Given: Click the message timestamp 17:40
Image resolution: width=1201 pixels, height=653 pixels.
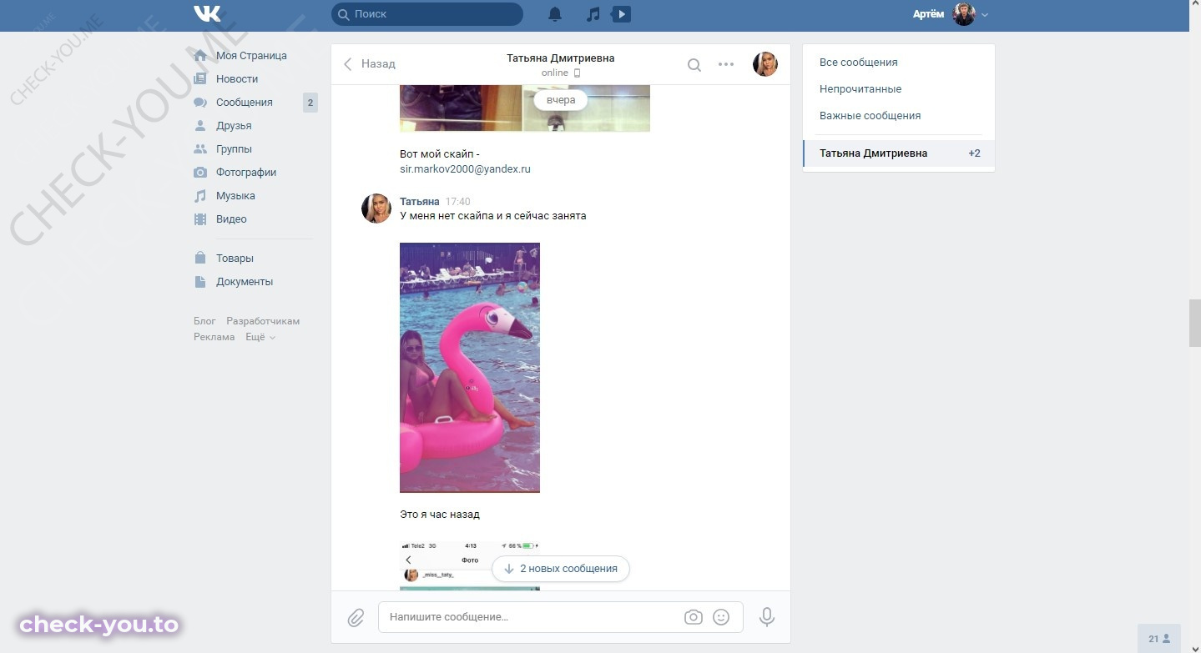Looking at the screenshot, I should pyautogui.click(x=458, y=202).
